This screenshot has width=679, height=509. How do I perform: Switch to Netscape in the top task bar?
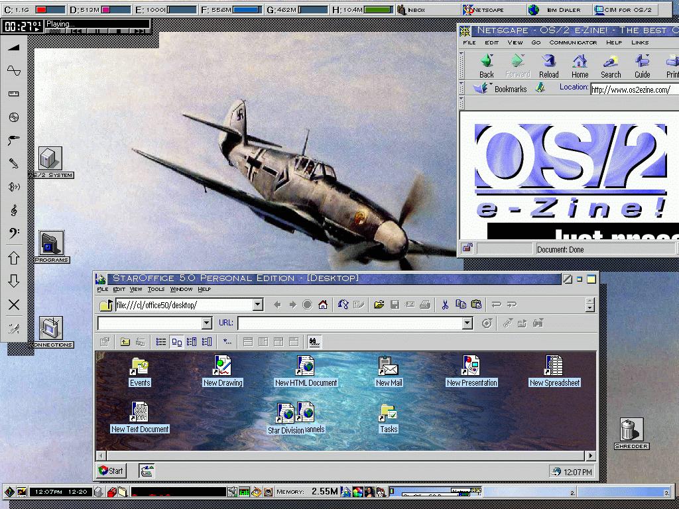tap(493, 9)
